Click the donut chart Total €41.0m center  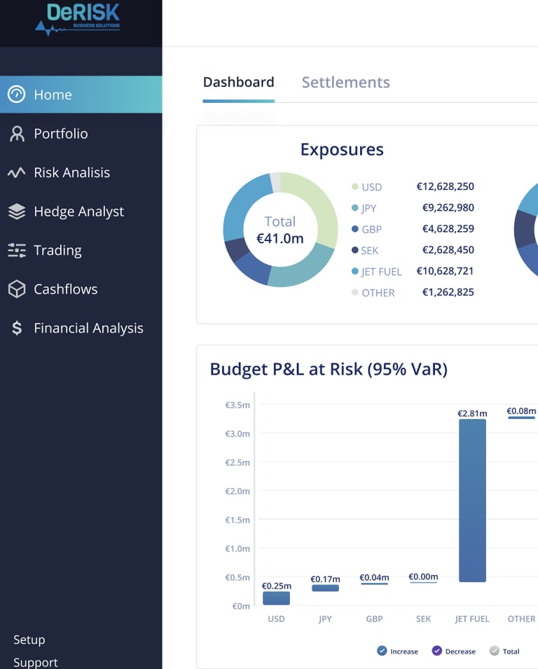click(x=280, y=230)
